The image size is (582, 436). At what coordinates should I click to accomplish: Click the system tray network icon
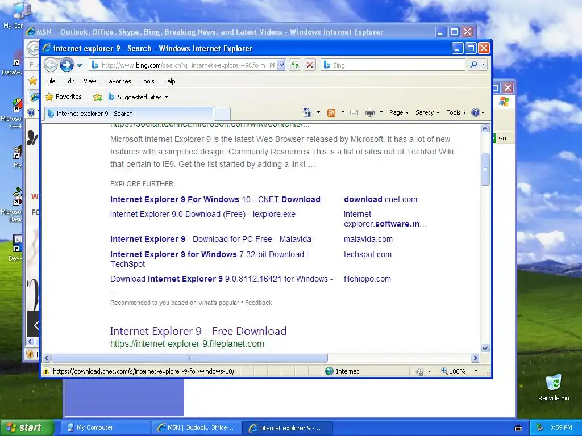point(540,427)
